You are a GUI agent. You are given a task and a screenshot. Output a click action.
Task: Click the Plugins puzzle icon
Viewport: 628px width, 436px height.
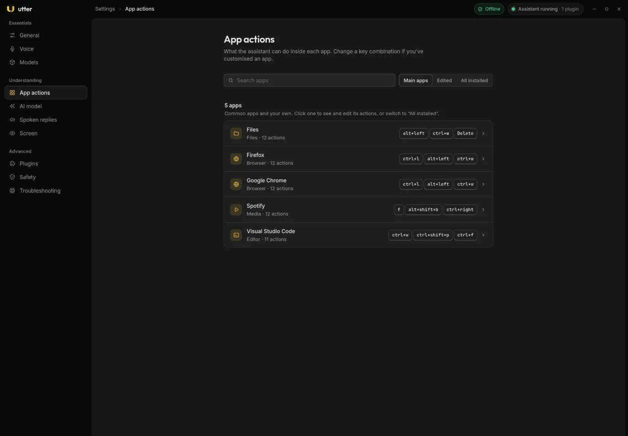click(13, 164)
